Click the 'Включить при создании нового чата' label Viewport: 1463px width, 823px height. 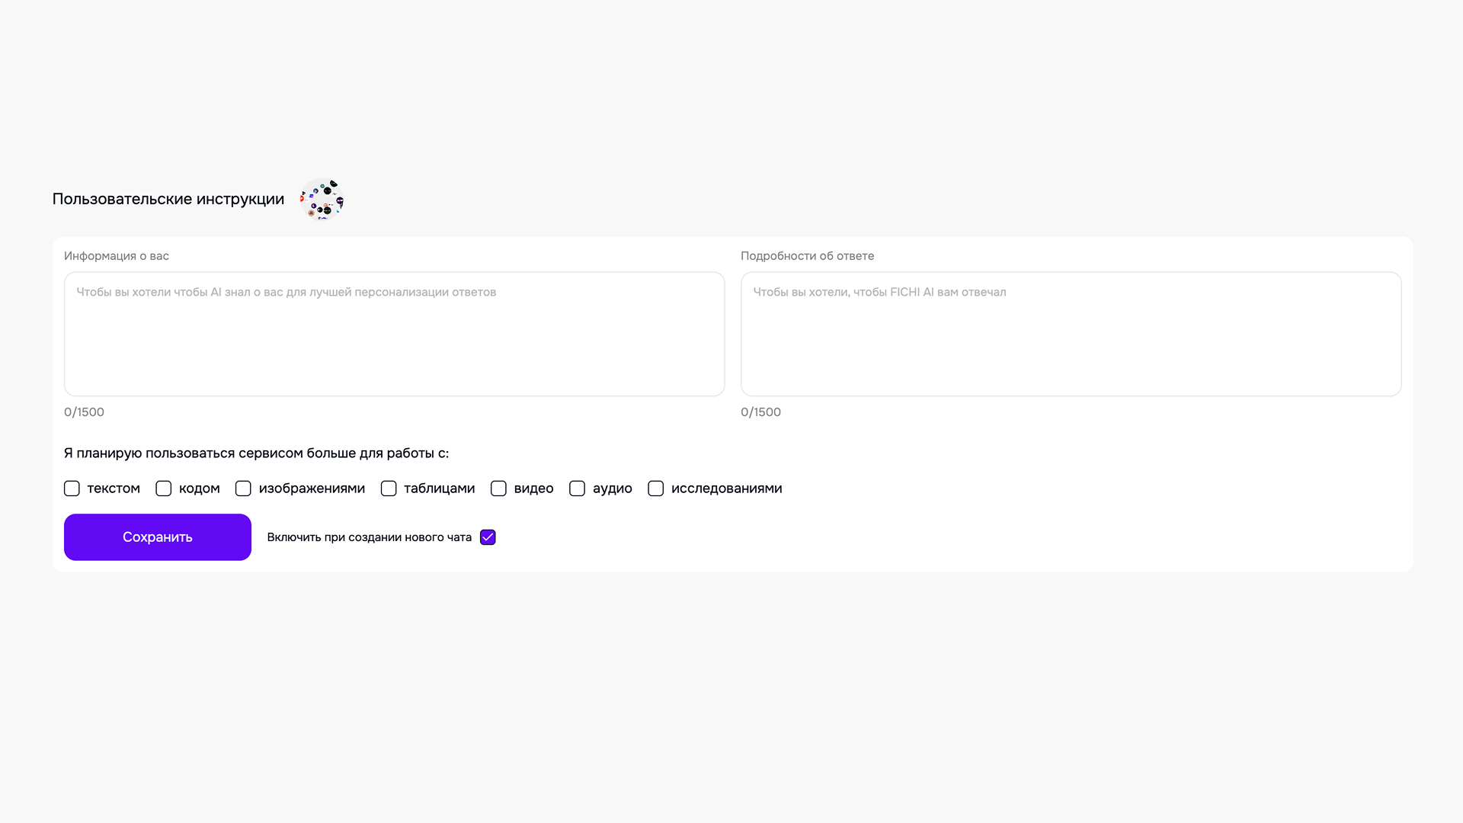[370, 537]
